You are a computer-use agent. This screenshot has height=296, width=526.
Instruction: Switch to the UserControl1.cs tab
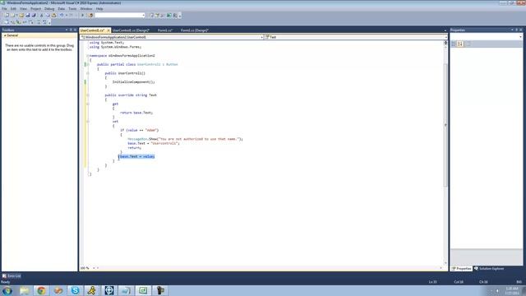click(x=92, y=30)
